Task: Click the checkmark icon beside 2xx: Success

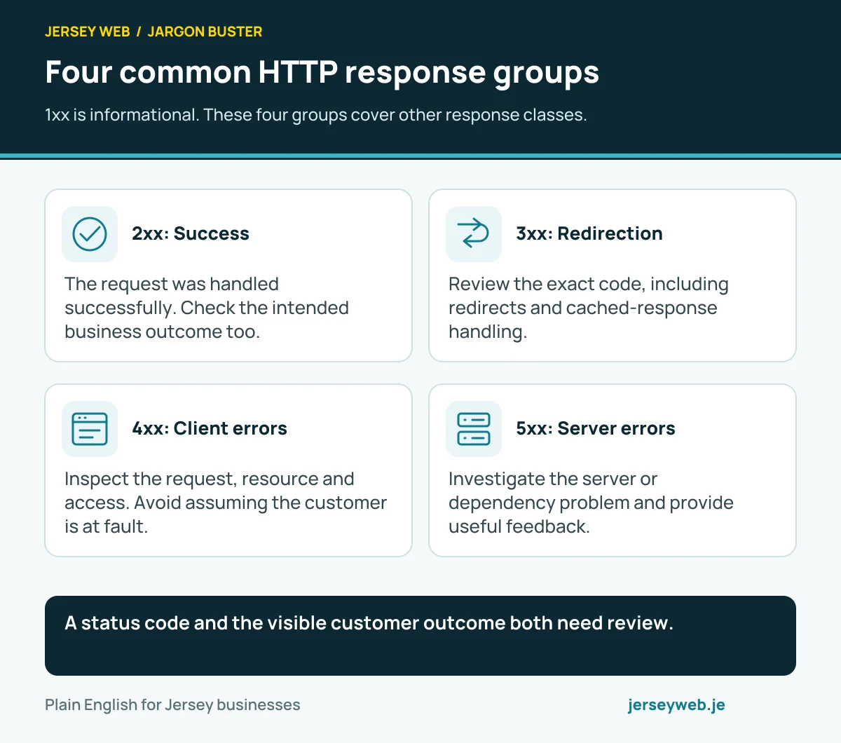Action: click(90, 234)
